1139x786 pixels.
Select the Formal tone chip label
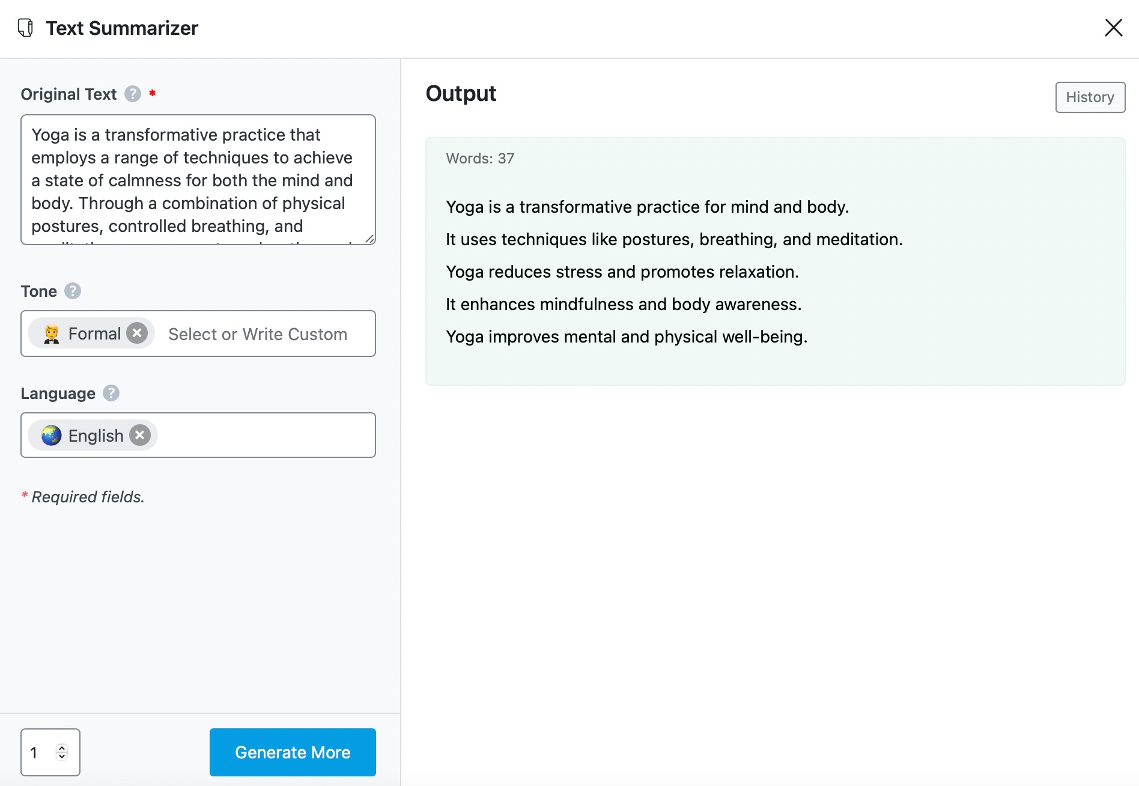pyautogui.click(x=94, y=334)
